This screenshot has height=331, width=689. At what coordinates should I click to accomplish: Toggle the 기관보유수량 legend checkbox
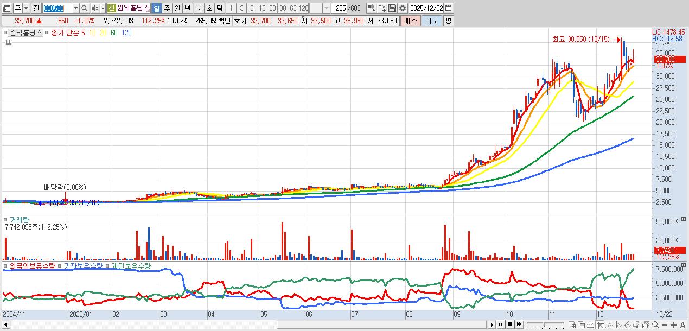pyautogui.click(x=60, y=266)
